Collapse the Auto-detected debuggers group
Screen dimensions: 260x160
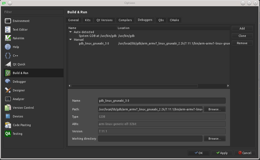[71, 32]
